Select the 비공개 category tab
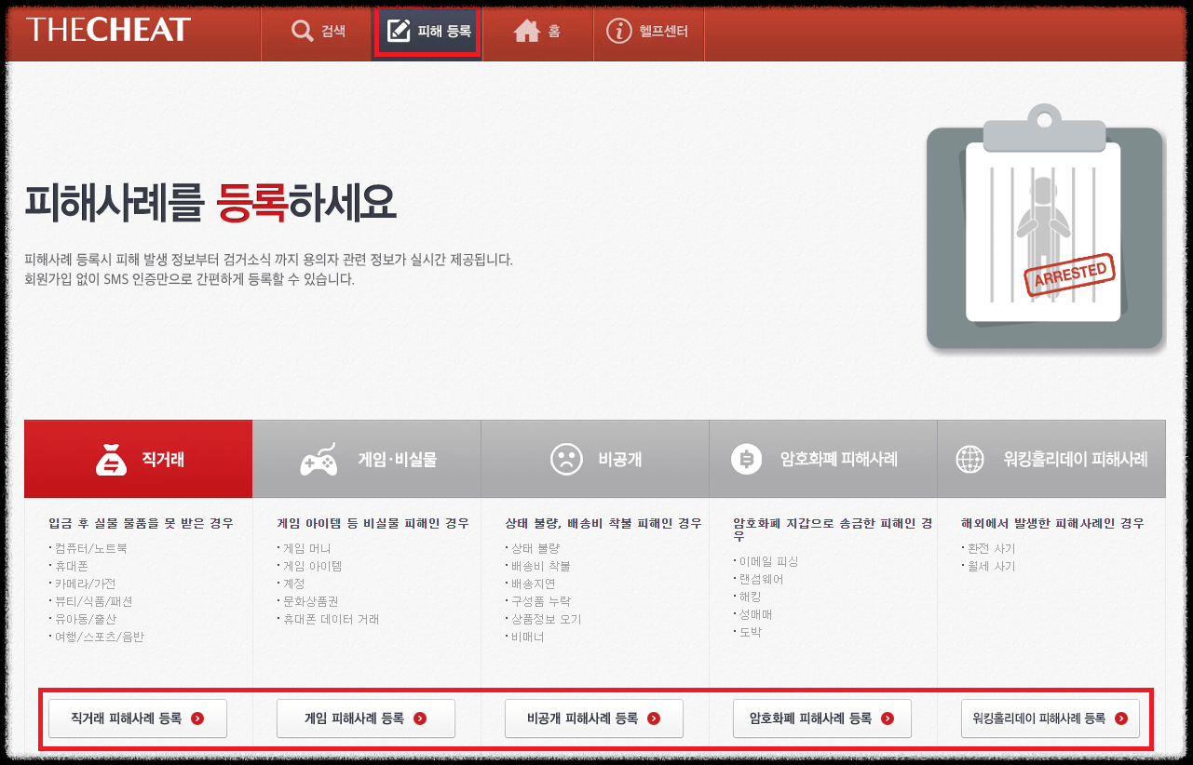Viewport: 1193px width, 765px height. click(x=594, y=458)
